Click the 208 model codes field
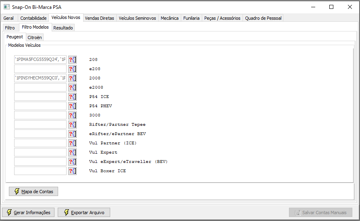Image resolution: width=360 pixels, height=221 pixels. click(40, 59)
